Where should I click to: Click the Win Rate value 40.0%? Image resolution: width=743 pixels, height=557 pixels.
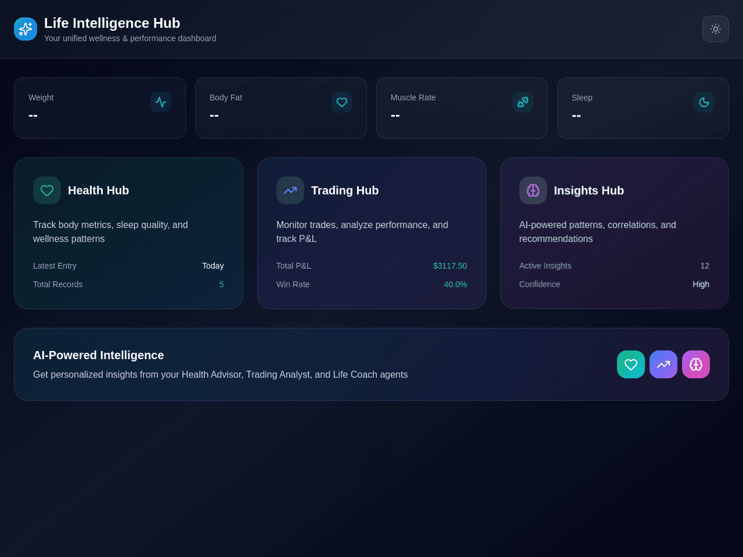(x=455, y=284)
